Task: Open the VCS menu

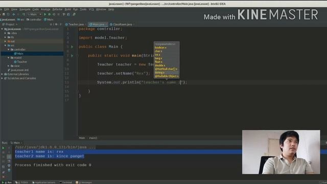Action: (x=91, y=9)
